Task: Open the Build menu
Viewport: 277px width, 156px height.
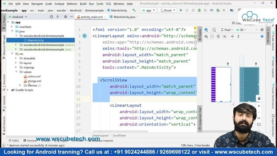Action: [x=83, y=4]
